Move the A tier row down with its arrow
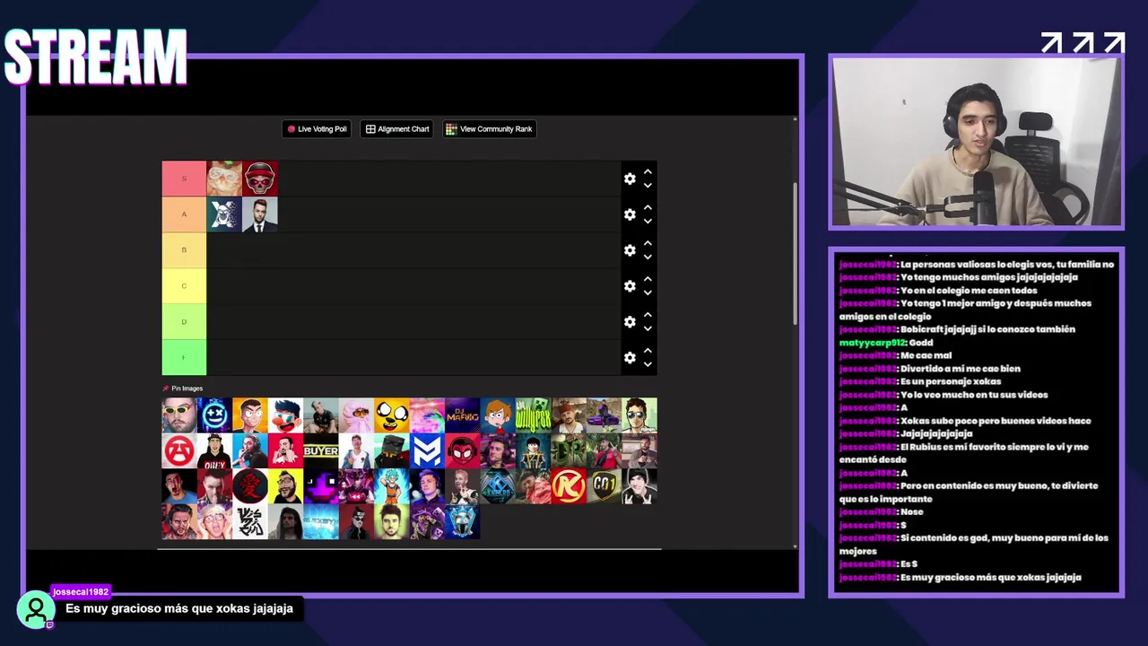The image size is (1148, 646). tap(648, 222)
